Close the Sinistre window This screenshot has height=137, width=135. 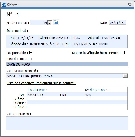(129, 5)
